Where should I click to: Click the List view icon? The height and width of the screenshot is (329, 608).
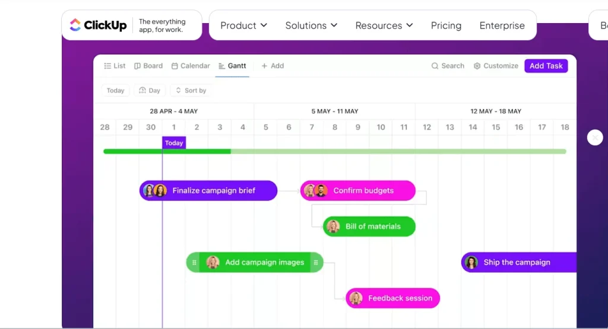107,66
